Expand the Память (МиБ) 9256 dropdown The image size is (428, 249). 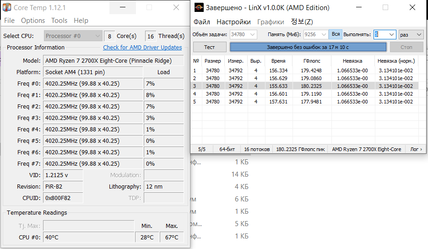(x=315, y=34)
